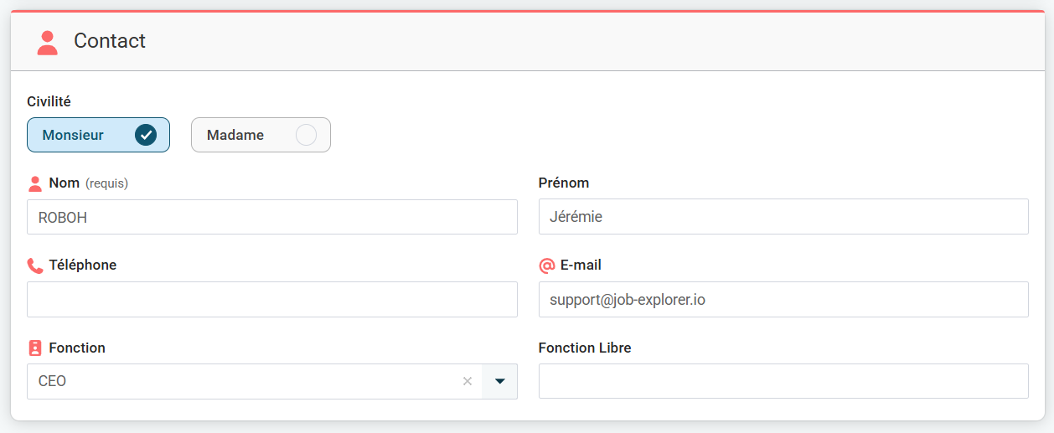Click the person icon beside Nom label
Image resolution: width=1054 pixels, height=433 pixels.
tap(35, 183)
